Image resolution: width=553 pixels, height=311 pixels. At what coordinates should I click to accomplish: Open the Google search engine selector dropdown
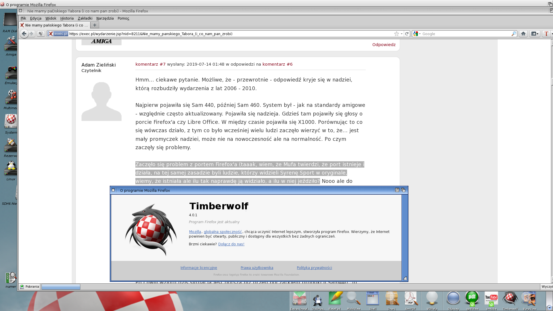(x=417, y=34)
